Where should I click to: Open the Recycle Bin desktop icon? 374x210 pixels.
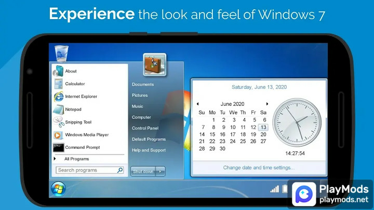pos(61,53)
